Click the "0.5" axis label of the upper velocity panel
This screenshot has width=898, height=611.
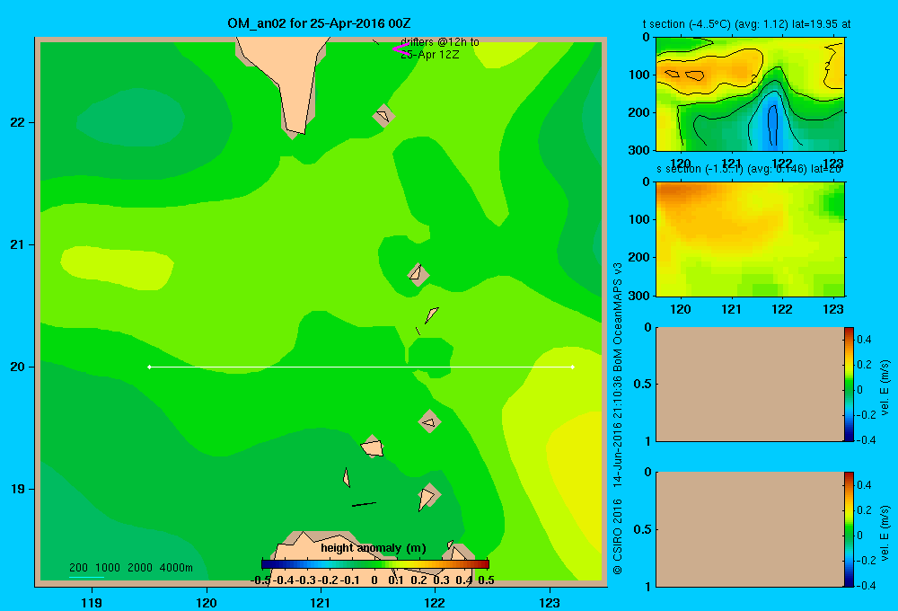[x=642, y=384]
